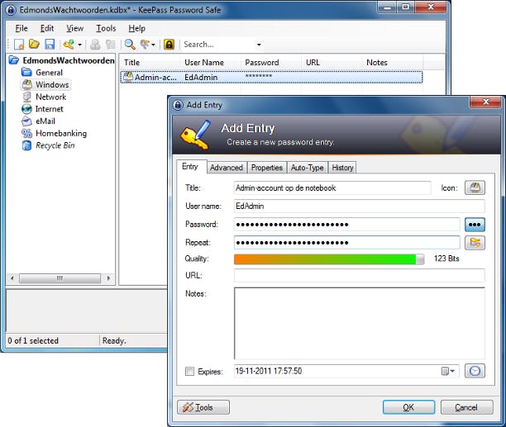Click the New database toolbar icon

point(19,44)
